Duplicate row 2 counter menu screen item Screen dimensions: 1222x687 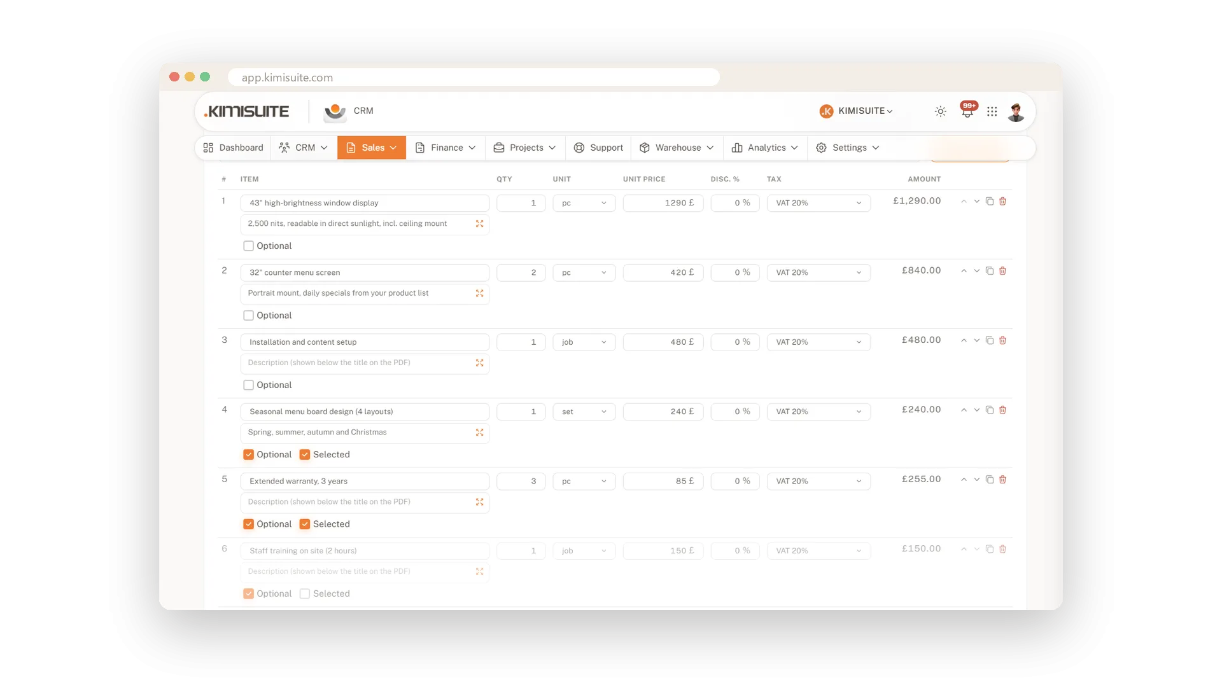tap(990, 270)
